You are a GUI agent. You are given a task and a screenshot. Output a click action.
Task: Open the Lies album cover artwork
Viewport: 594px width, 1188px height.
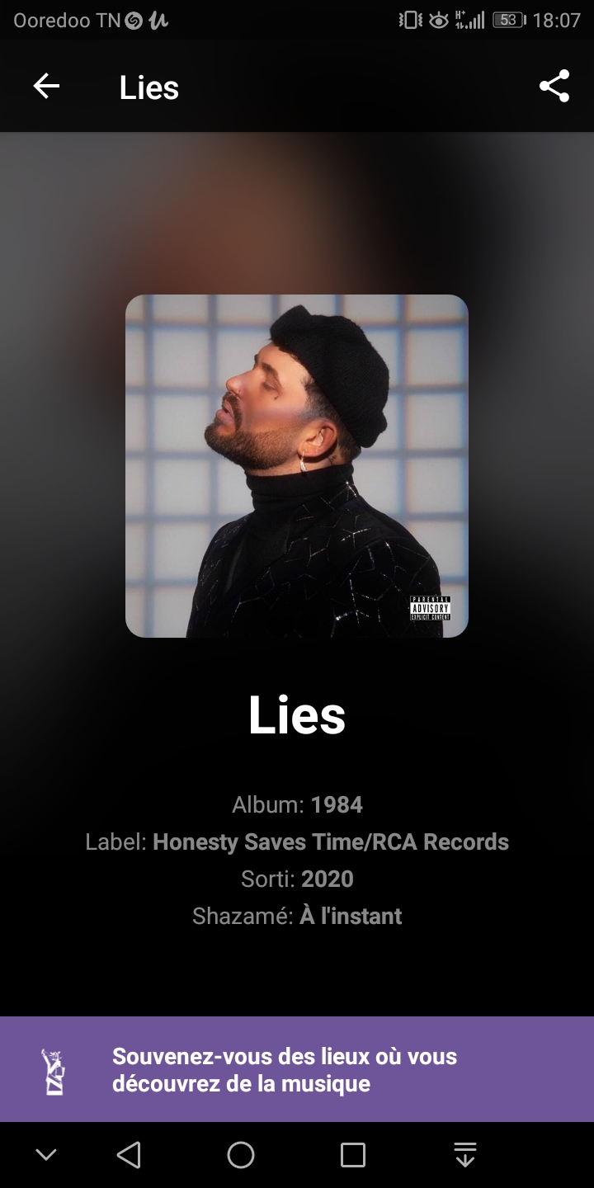[x=297, y=466]
